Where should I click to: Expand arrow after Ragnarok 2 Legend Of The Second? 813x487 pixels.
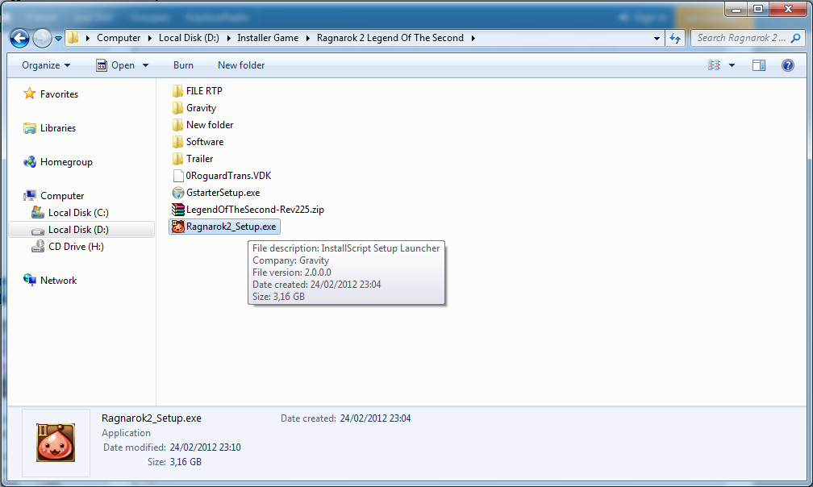pos(473,38)
